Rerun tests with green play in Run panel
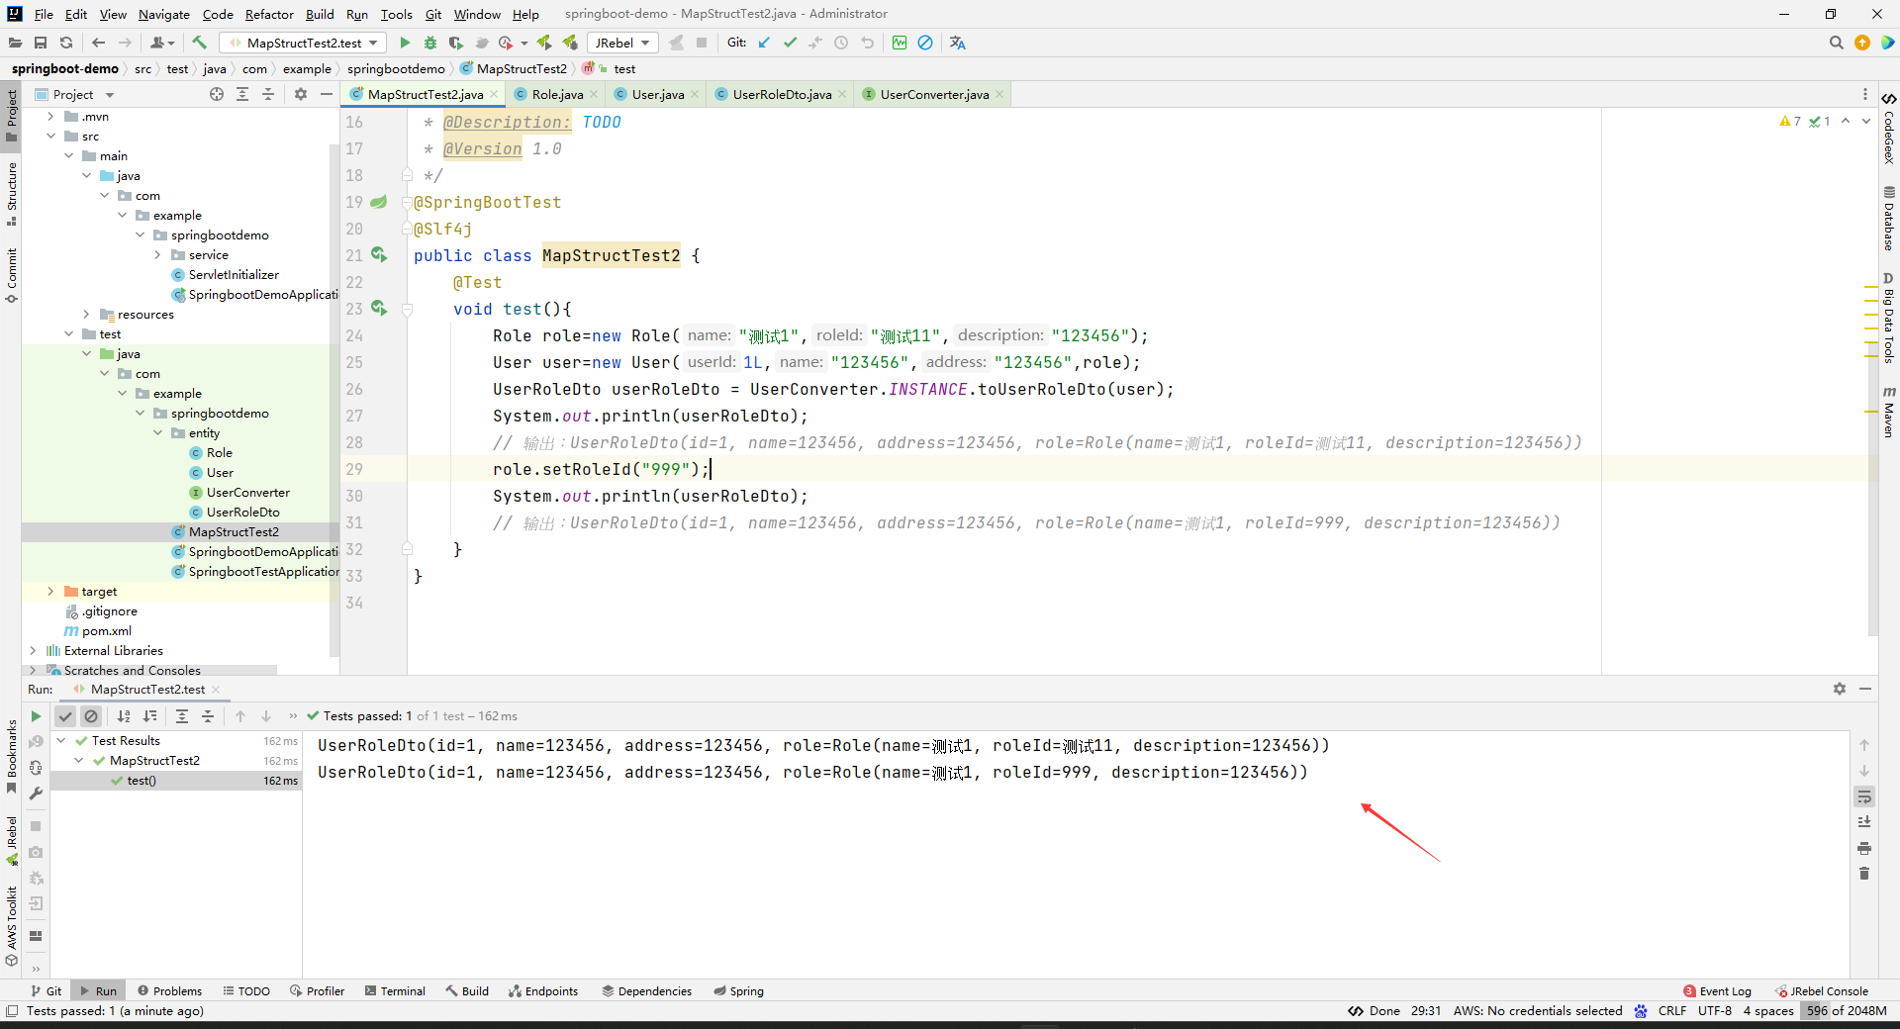 pyautogui.click(x=36, y=716)
